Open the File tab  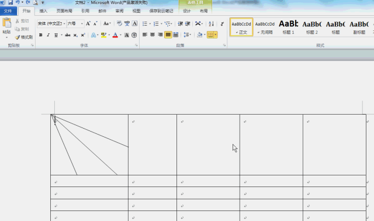pyautogui.click(x=8, y=11)
